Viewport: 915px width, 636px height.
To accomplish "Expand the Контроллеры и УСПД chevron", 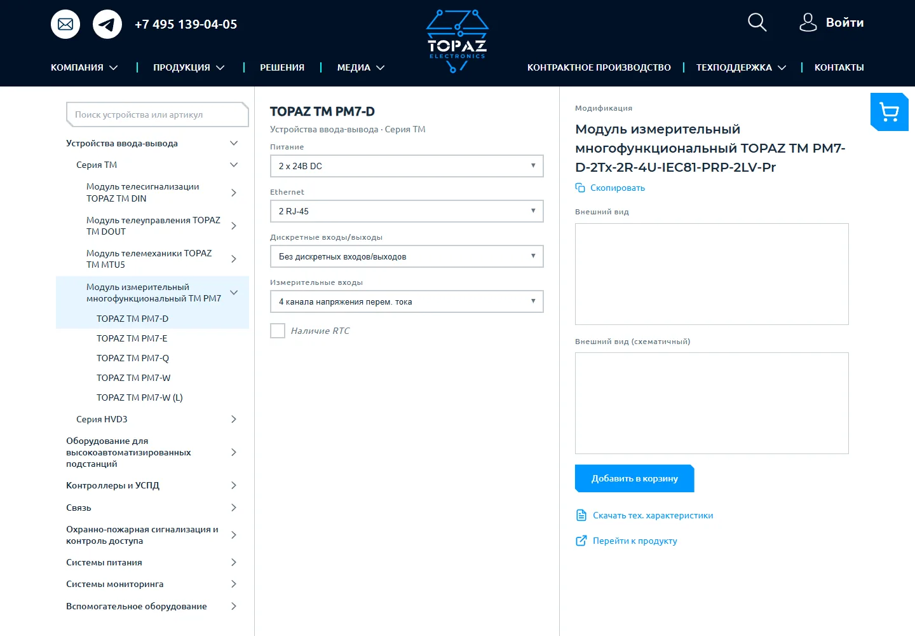I will [x=234, y=485].
